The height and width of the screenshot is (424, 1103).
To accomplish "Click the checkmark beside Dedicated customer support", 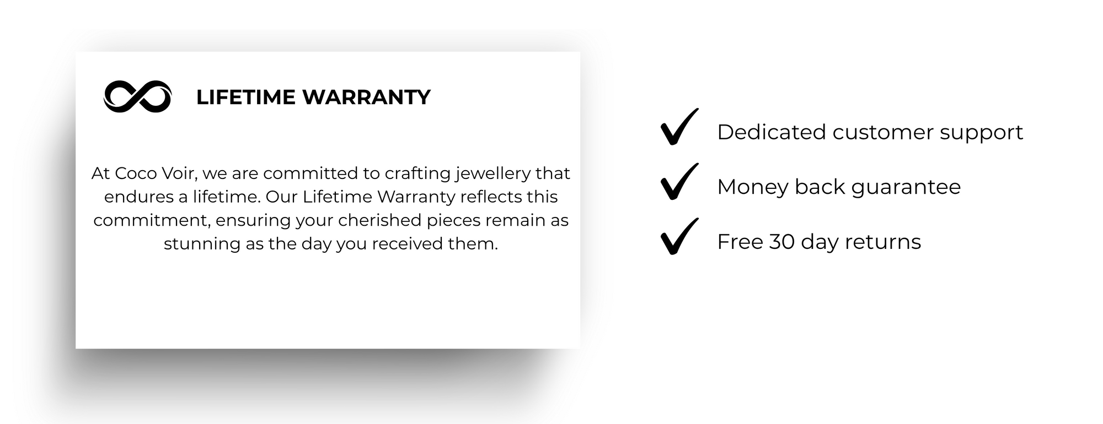I will coord(679,128).
